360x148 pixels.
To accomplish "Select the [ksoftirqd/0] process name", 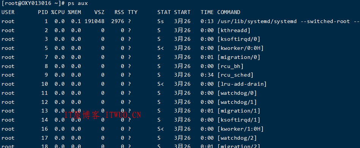I will point(239,39).
